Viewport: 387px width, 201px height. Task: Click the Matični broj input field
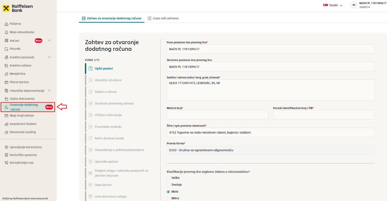click(x=218, y=115)
